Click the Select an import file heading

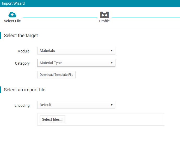(24, 90)
